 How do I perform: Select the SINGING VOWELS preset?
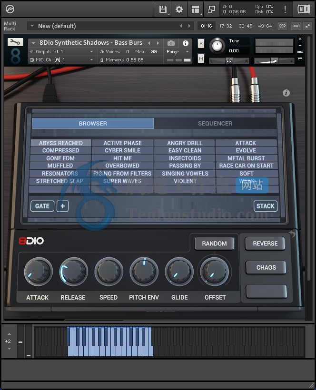185,174
